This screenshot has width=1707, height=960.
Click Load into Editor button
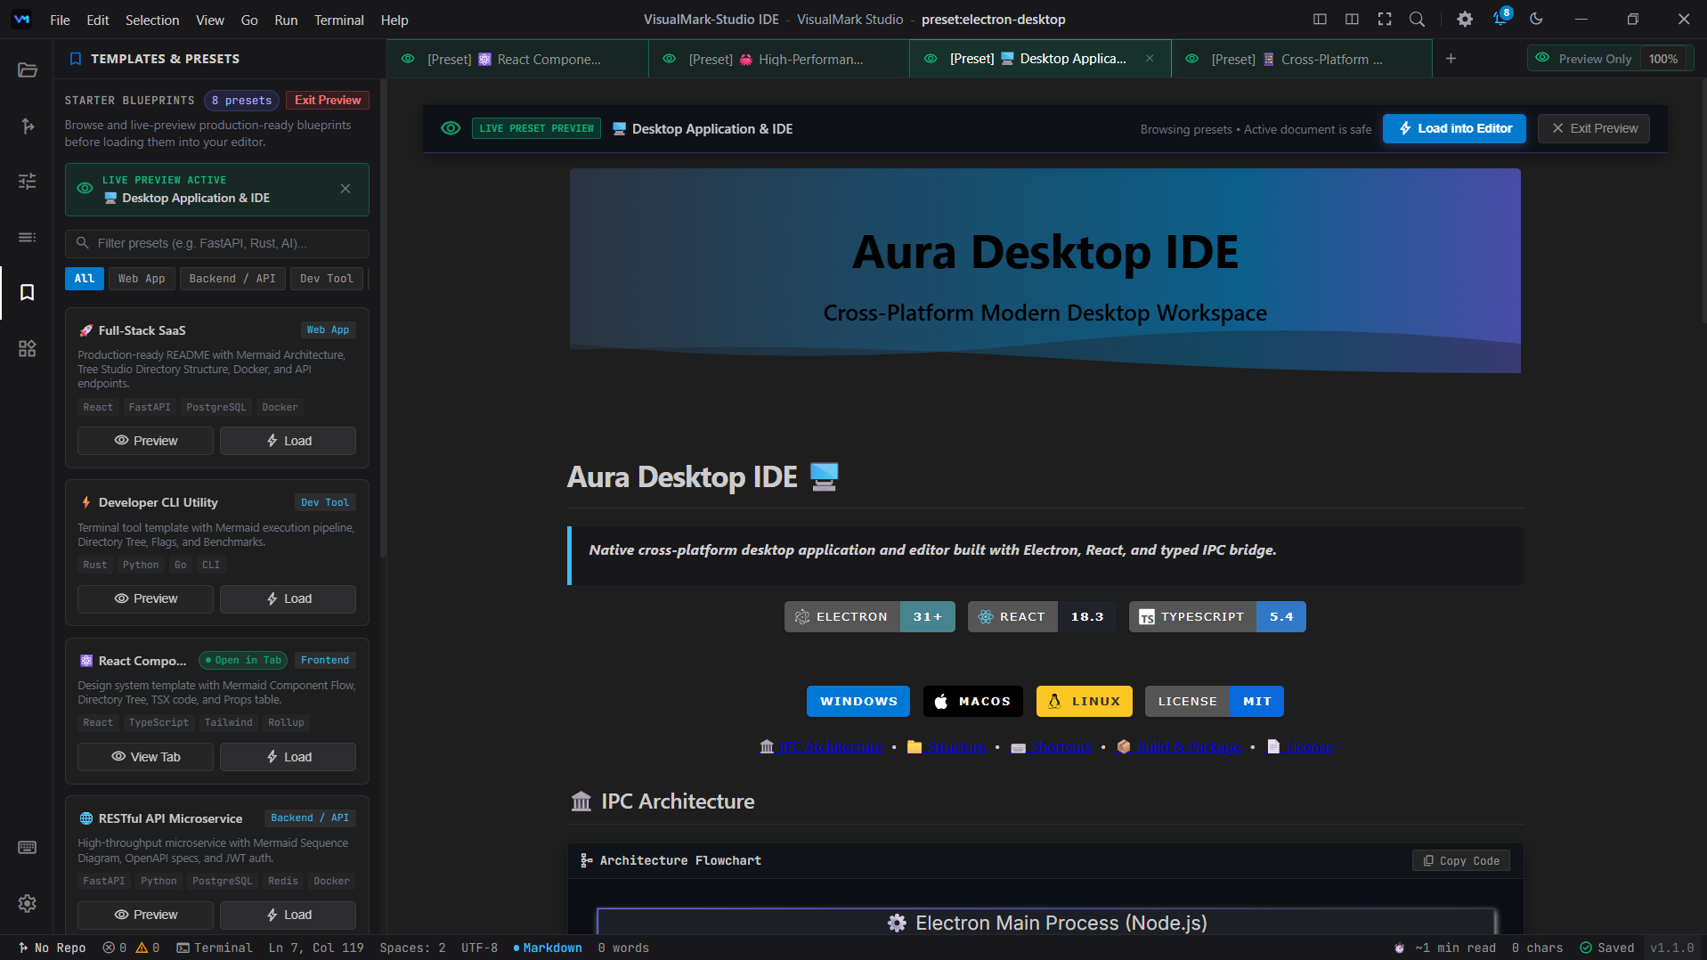click(1454, 128)
